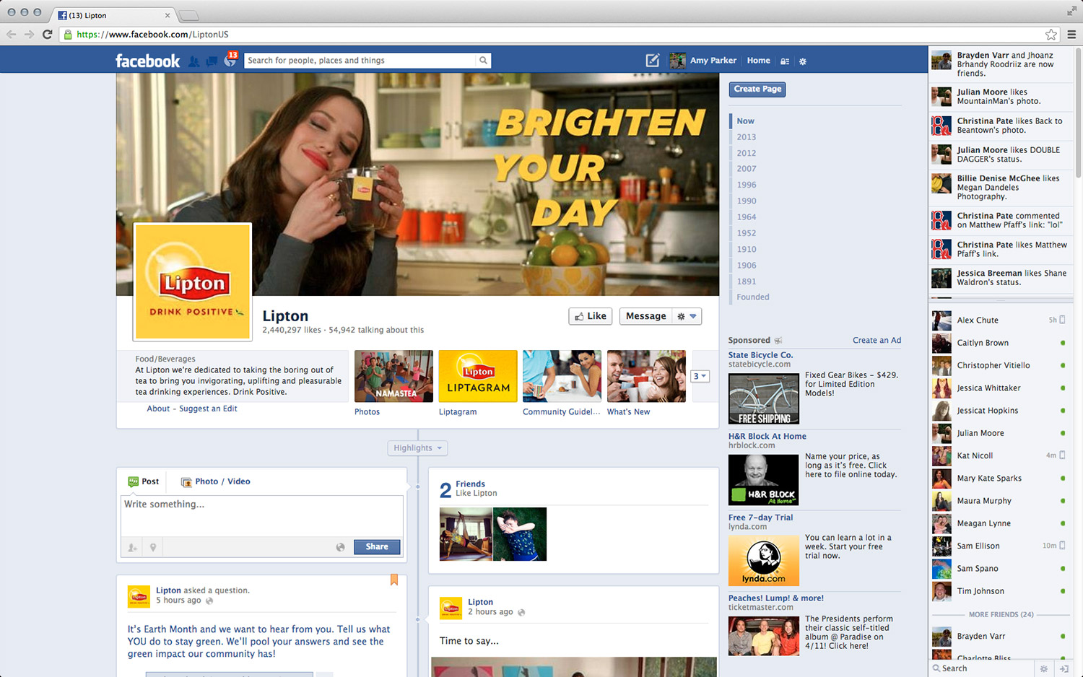Click the tag people icon in composer
Viewport: 1083px width, 677px height.
tap(132, 547)
